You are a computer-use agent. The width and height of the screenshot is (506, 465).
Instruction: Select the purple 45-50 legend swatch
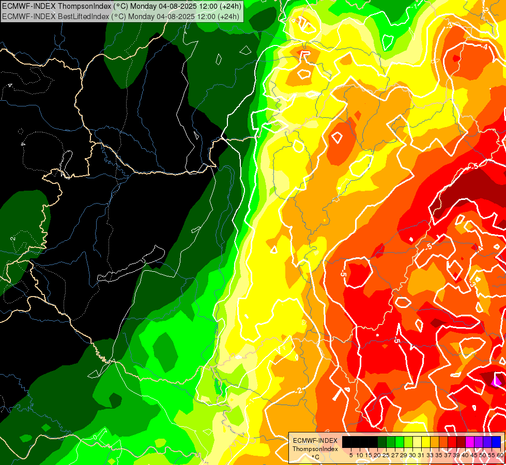[x=479, y=442]
